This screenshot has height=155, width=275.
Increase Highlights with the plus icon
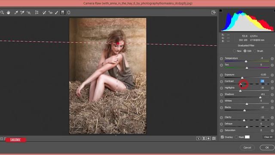pos(272,88)
